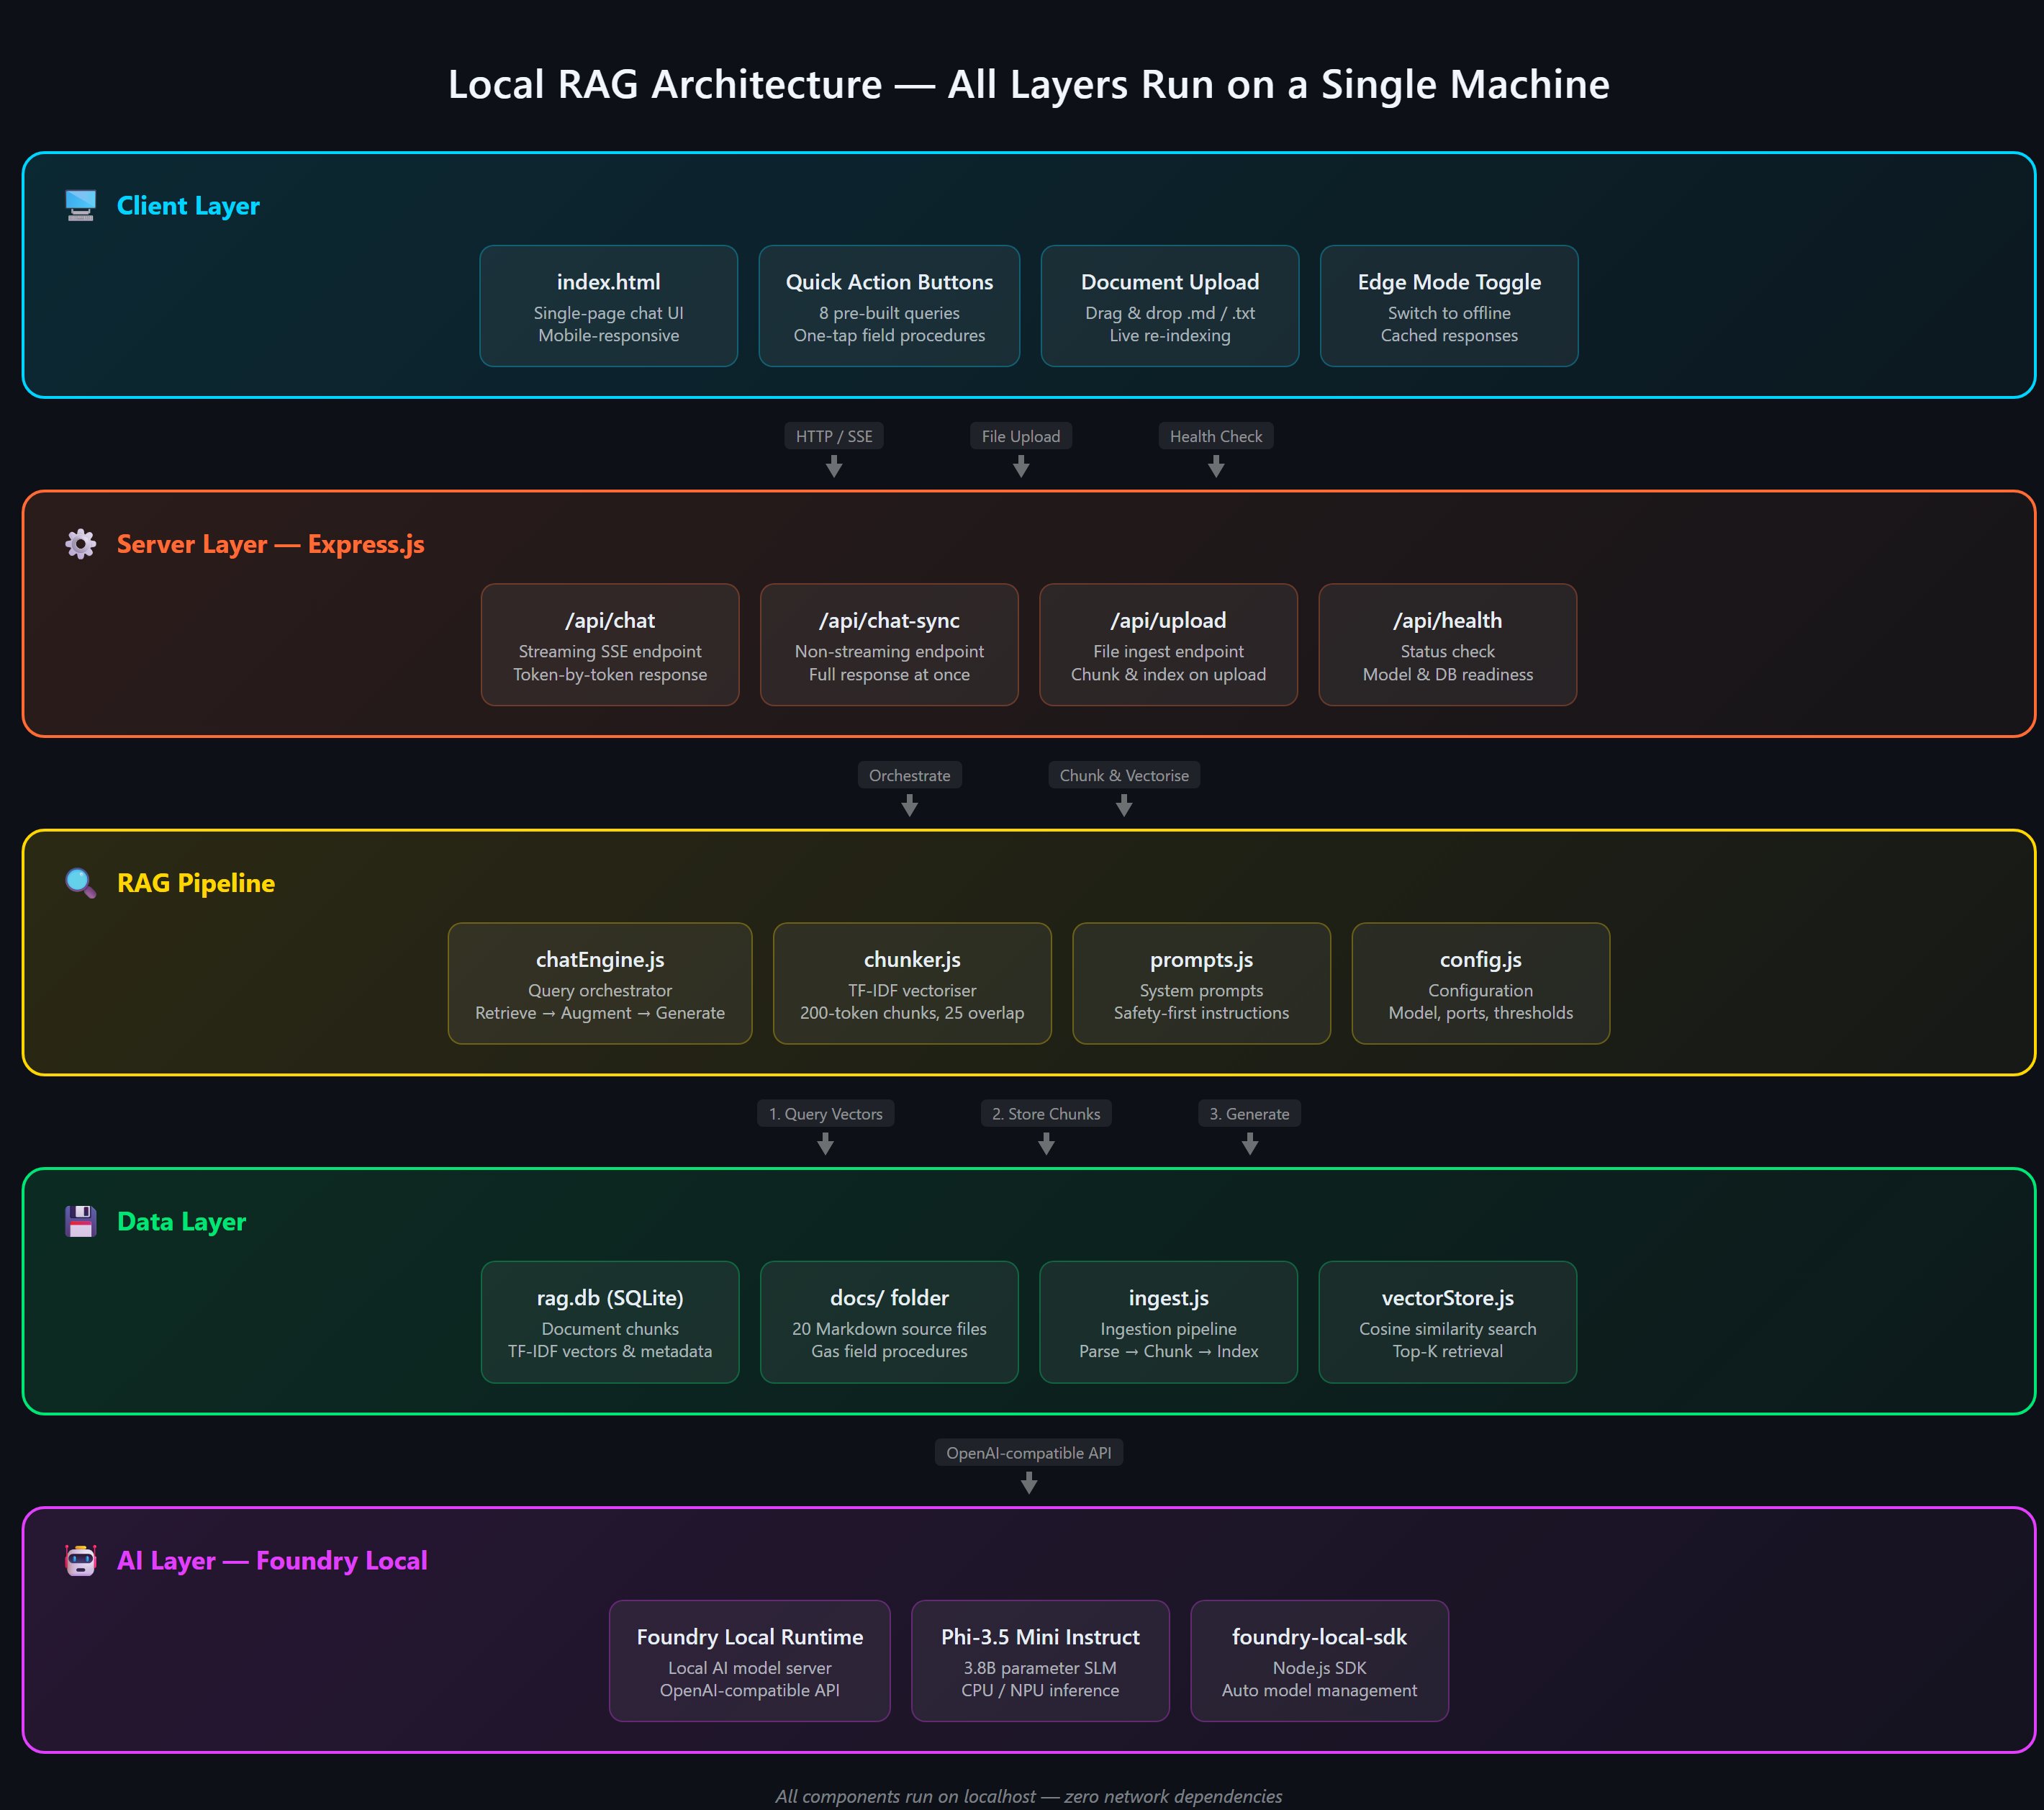The image size is (2044, 1810).
Task: Click the arrow under the HTTP / SSE label
Action: tap(834, 467)
